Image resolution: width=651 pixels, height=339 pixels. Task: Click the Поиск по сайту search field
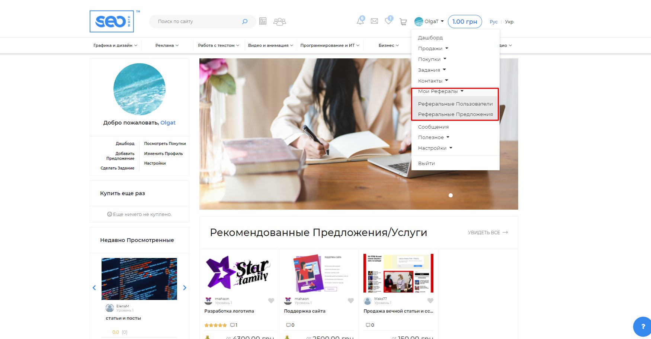click(197, 22)
